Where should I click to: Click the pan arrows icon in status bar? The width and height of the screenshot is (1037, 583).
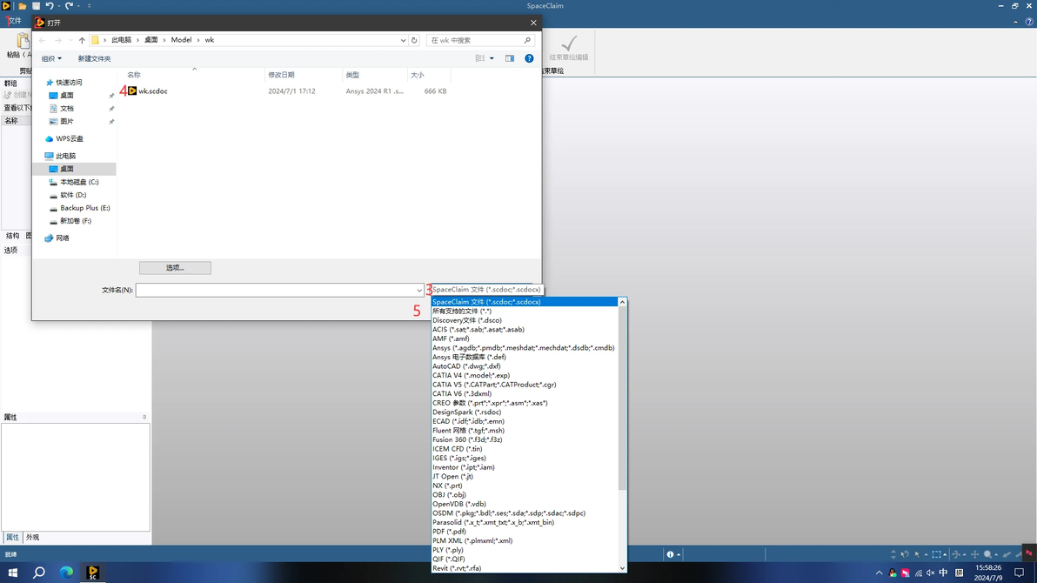pos(974,554)
